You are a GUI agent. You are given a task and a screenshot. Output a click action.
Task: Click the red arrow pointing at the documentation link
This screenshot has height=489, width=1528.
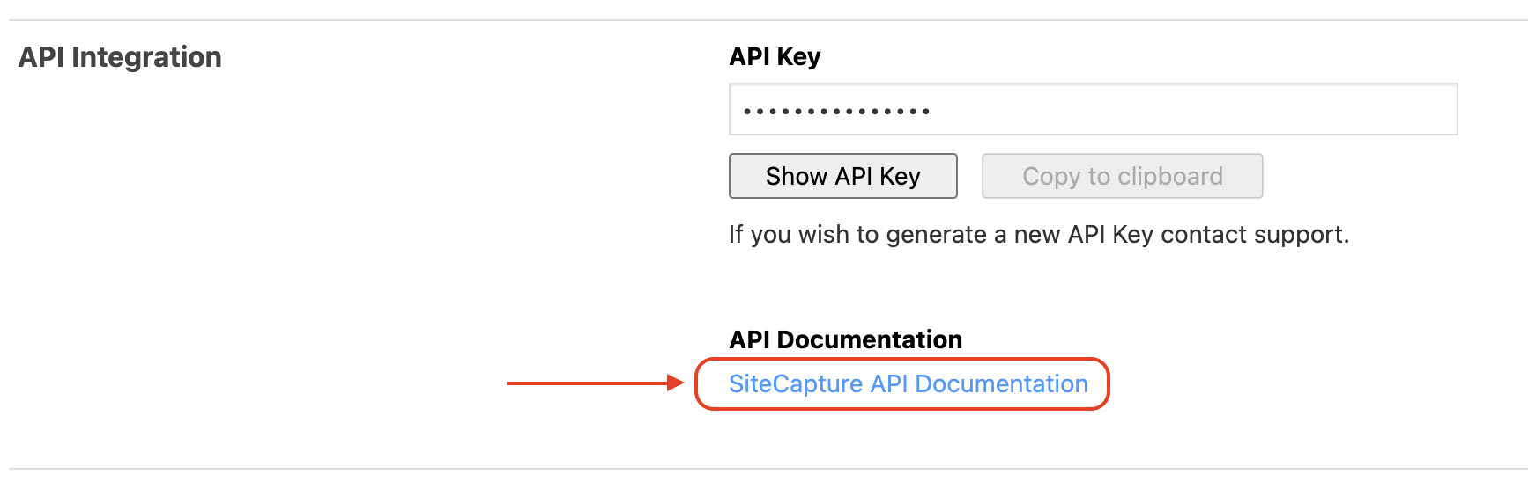(x=590, y=383)
